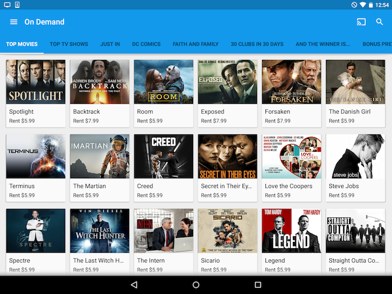Tap 'Rent $5.99' under Terminus
This screenshot has width=392, height=294.
[22, 195]
